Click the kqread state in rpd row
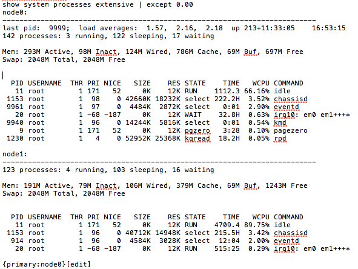Viewport: 358px width, 269px height. pyautogui.click(x=197, y=138)
